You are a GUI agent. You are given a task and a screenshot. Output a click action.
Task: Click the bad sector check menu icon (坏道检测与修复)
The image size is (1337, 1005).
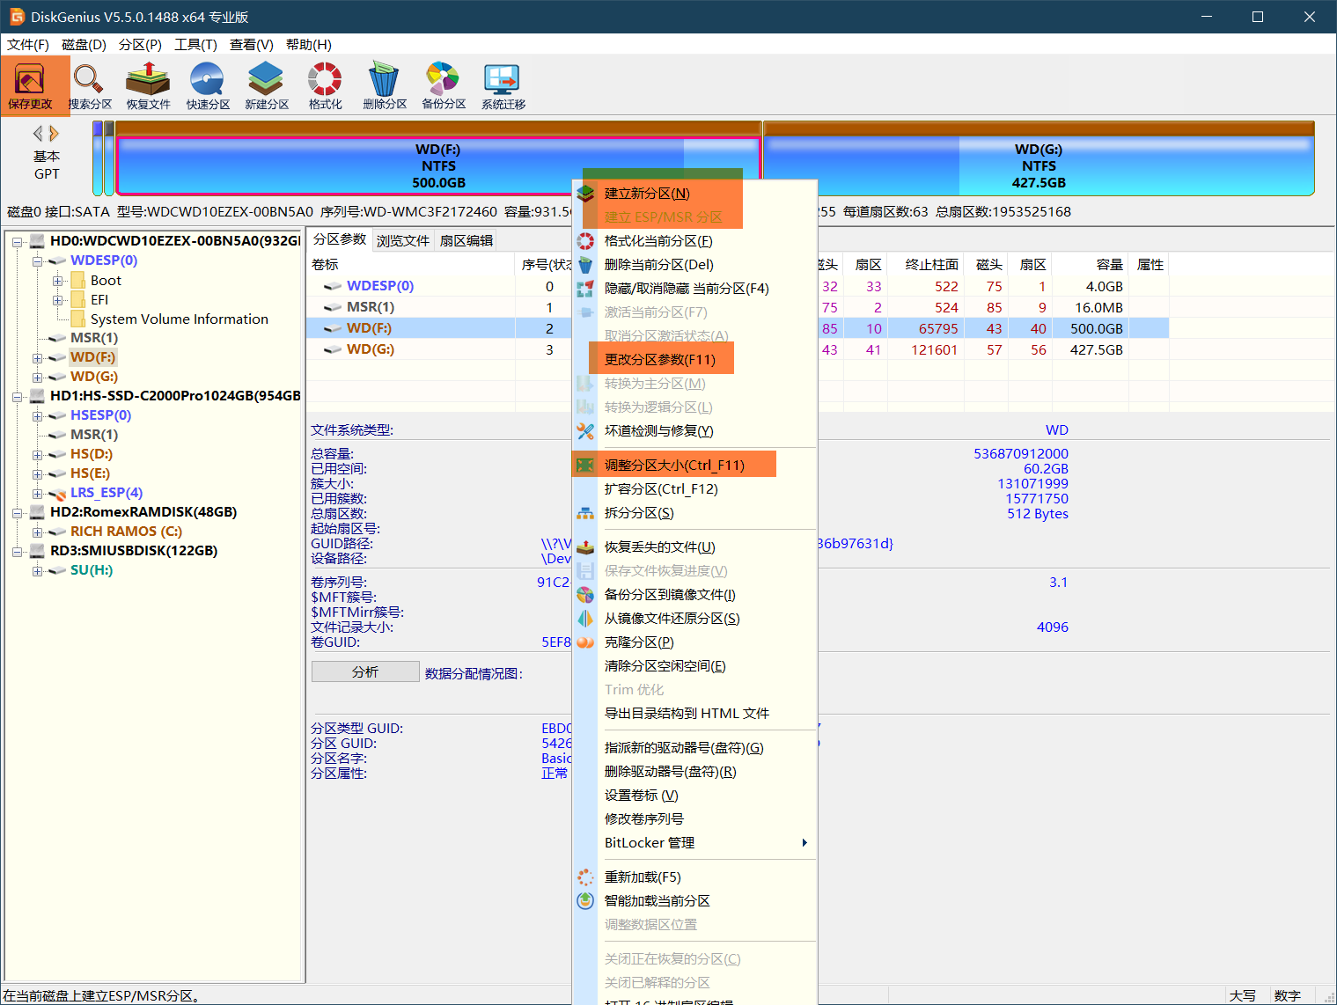[585, 431]
